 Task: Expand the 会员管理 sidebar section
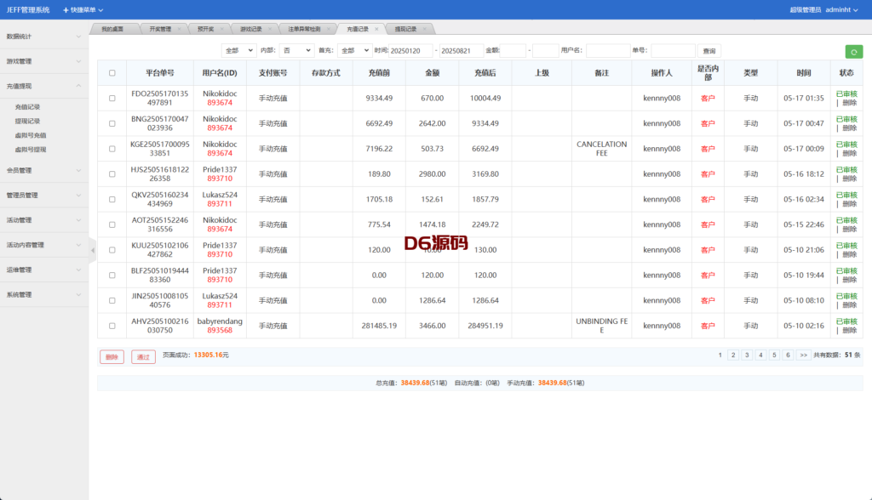(x=44, y=170)
